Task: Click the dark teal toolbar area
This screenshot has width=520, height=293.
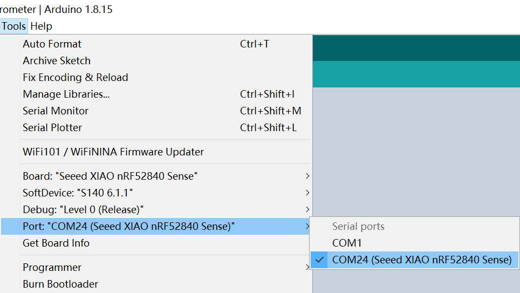Action: pyautogui.click(x=416, y=48)
